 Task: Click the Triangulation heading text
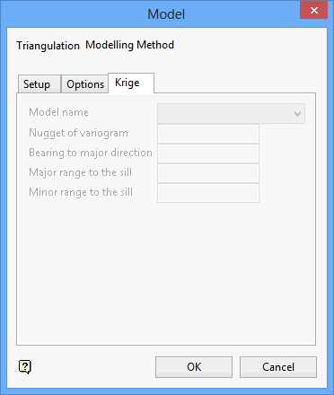tap(48, 46)
